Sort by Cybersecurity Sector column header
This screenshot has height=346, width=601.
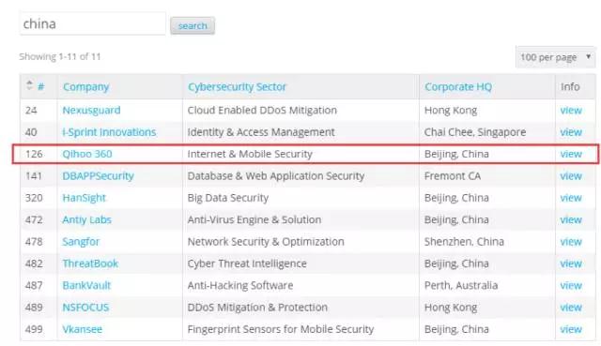pos(237,87)
